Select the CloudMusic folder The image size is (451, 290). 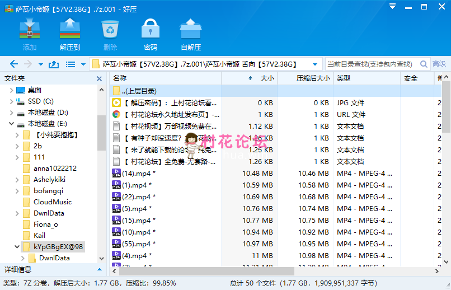(53, 202)
